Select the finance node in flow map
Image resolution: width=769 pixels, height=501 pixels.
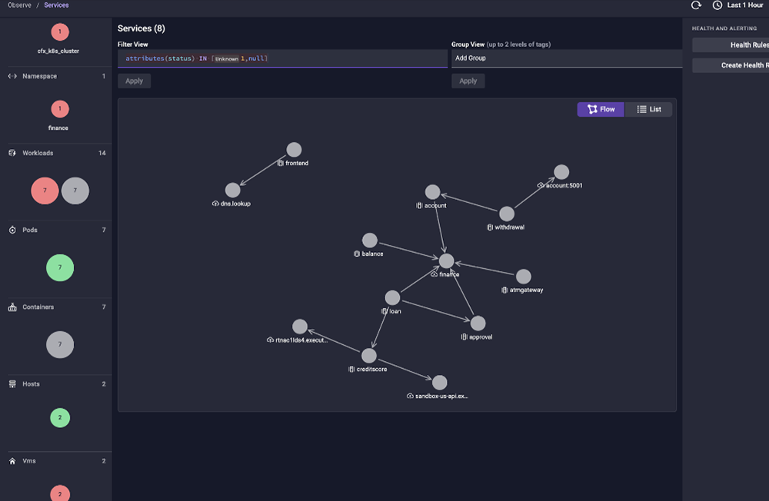pyautogui.click(x=446, y=260)
